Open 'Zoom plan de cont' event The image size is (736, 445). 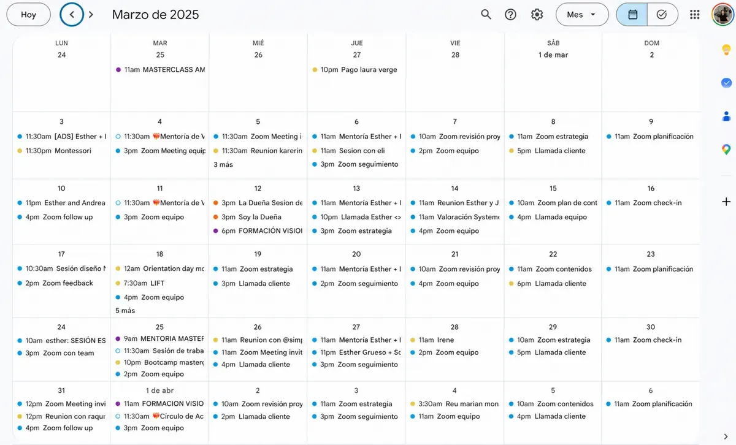(x=553, y=203)
